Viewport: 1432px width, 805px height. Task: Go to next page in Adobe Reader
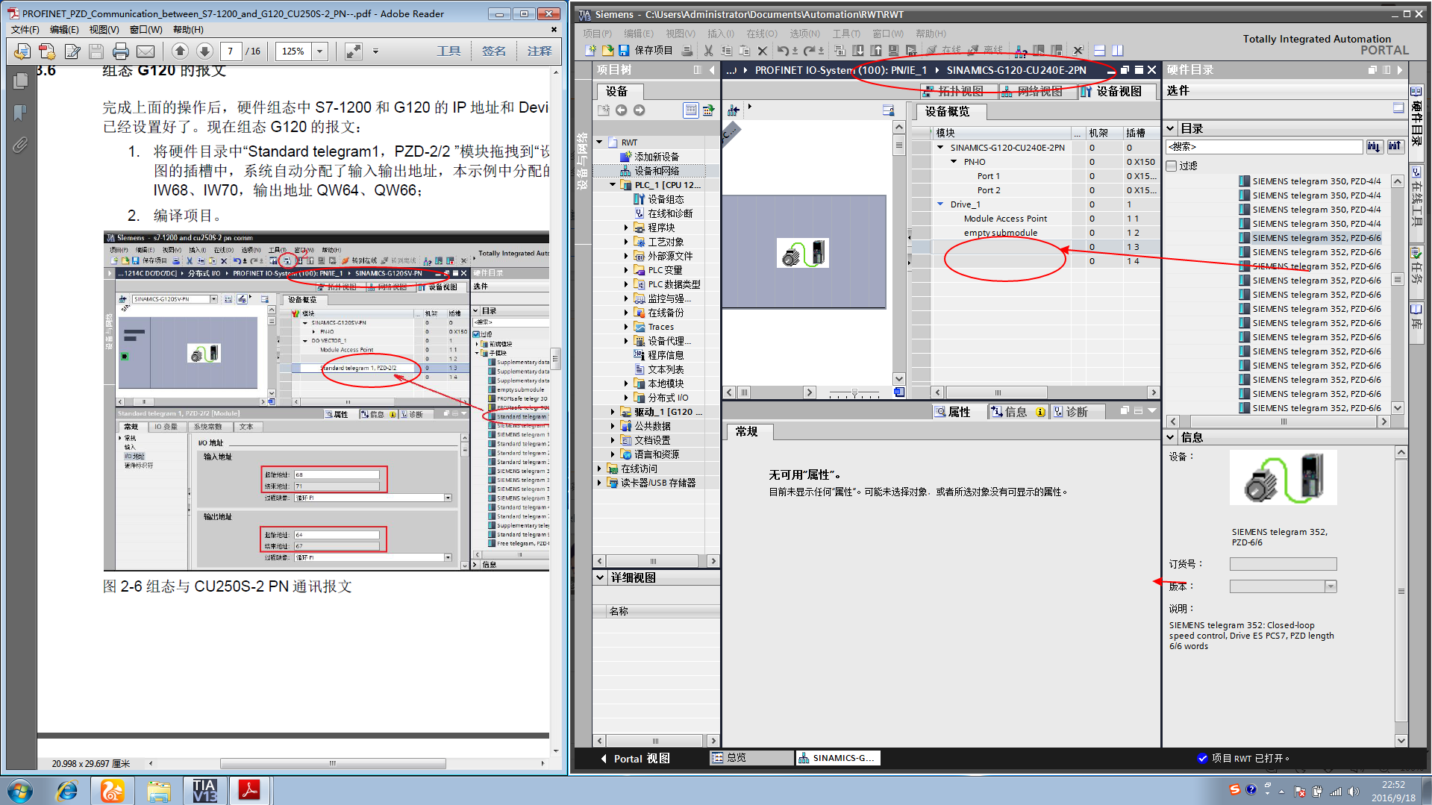(204, 51)
